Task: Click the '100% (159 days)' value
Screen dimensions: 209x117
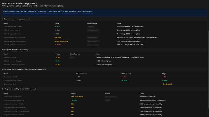Action: 77,97
